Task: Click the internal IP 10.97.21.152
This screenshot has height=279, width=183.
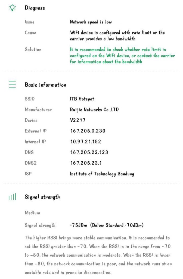Action: (85, 142)
